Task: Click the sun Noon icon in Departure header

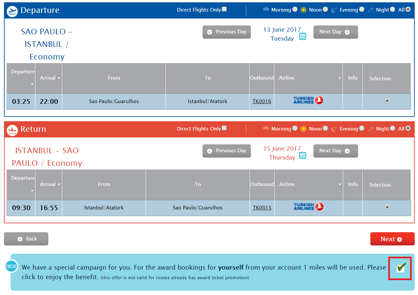Action: tap(303, 10)
